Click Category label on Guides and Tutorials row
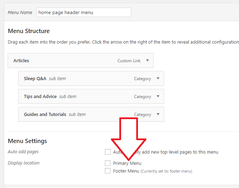This screenshot has height=188, width=239. coord(143,115)
